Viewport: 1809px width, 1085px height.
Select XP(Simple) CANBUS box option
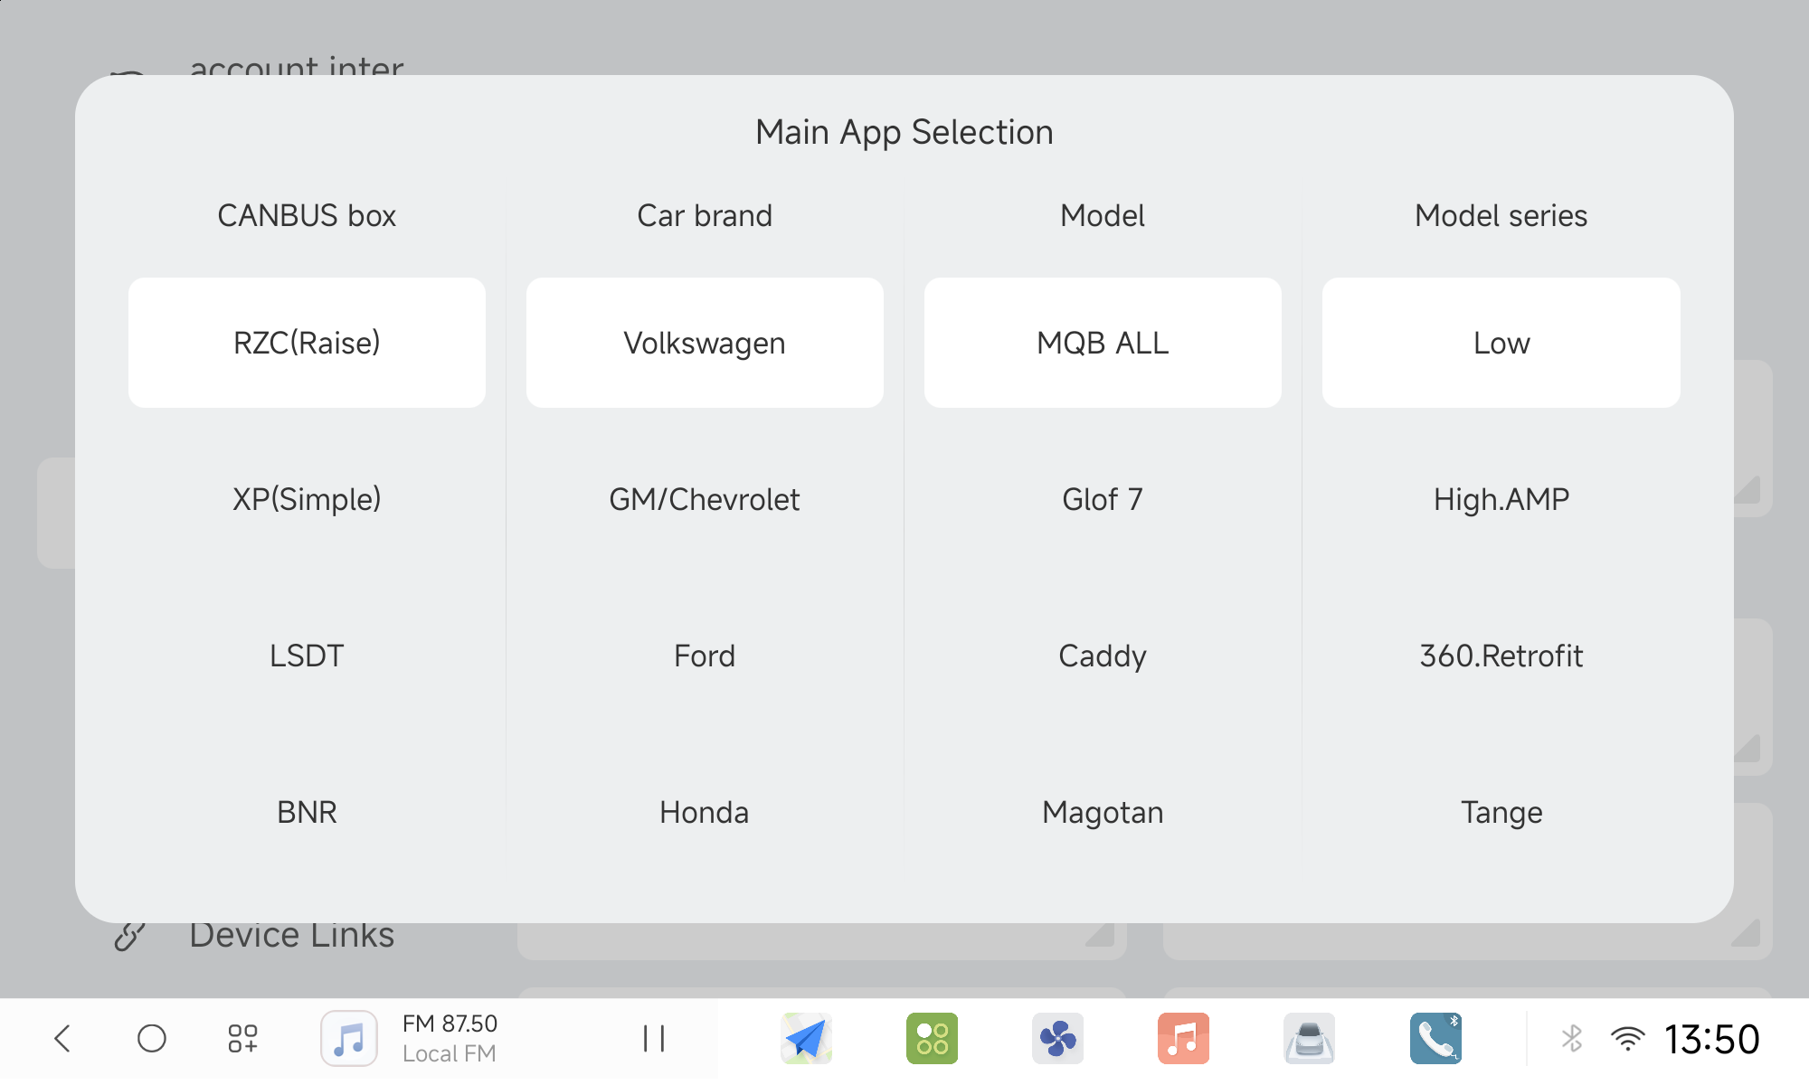(307, 499)
